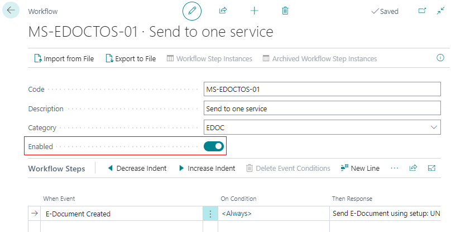Image resolution: width=451 pixels, height=232 pixels.
Task: Expand the Workflow Steps section fullscreen icon
Action: (x=431, y=168)
